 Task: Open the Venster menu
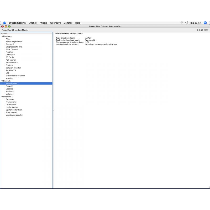(x=68, y=23)
